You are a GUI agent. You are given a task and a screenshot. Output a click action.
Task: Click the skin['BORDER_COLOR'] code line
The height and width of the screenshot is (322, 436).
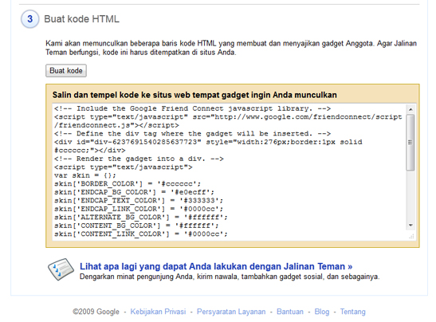pos(128,184)
